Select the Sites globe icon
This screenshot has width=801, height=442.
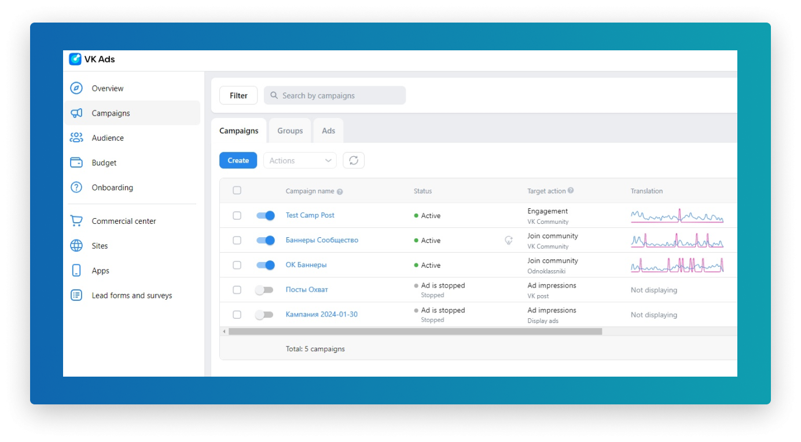point(76,245)
